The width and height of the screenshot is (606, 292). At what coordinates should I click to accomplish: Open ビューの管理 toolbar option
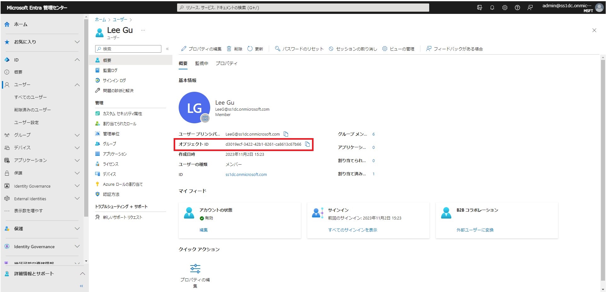(398, 49)
